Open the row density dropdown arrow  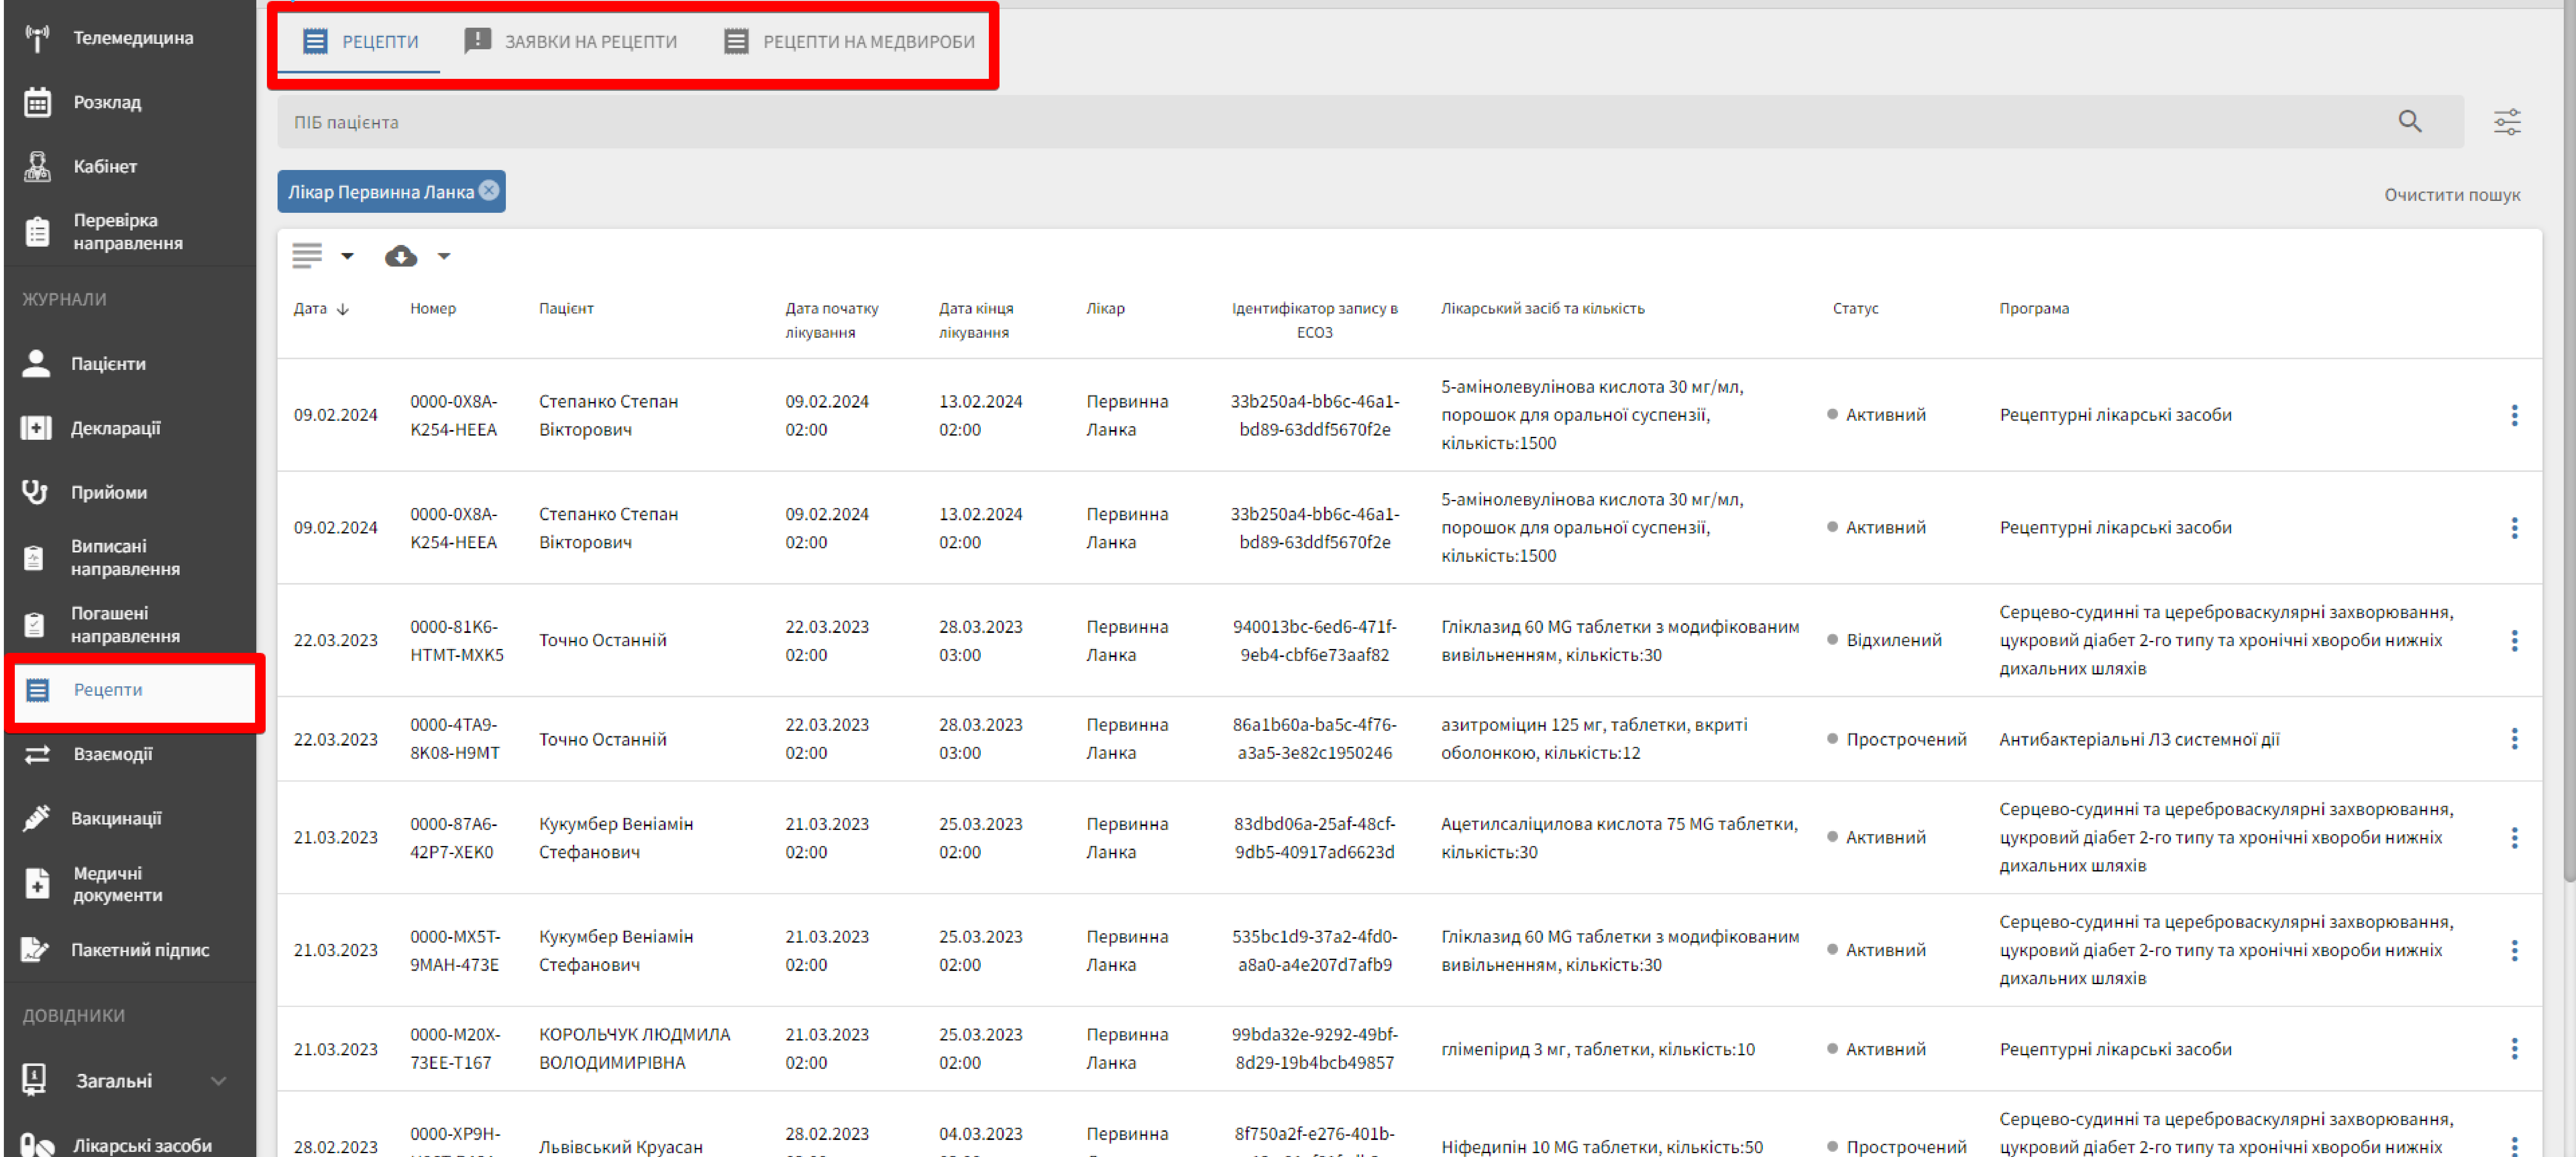pyautogui.click(x=347, y=256)
